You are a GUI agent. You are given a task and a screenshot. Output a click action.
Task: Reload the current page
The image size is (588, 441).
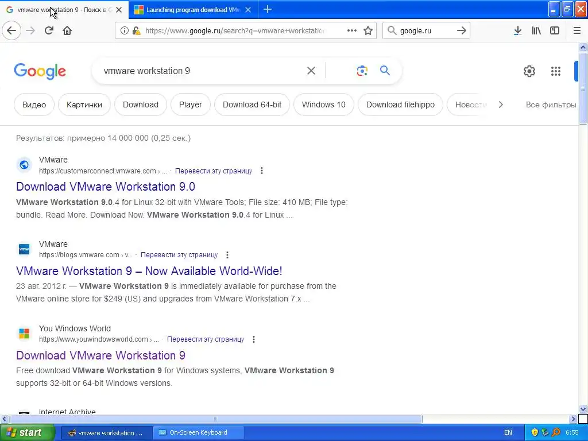pyautogui.click(x=49, y=30)
